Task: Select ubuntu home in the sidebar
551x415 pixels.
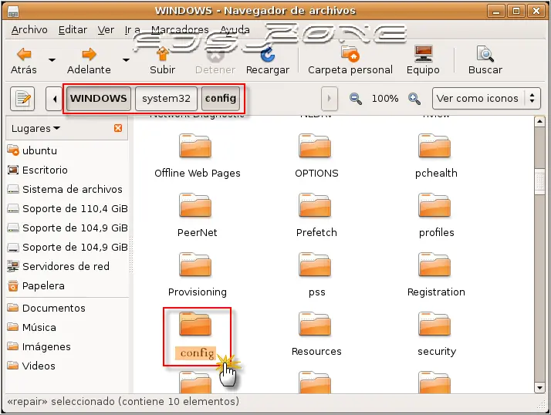Action: coord(67,150)
